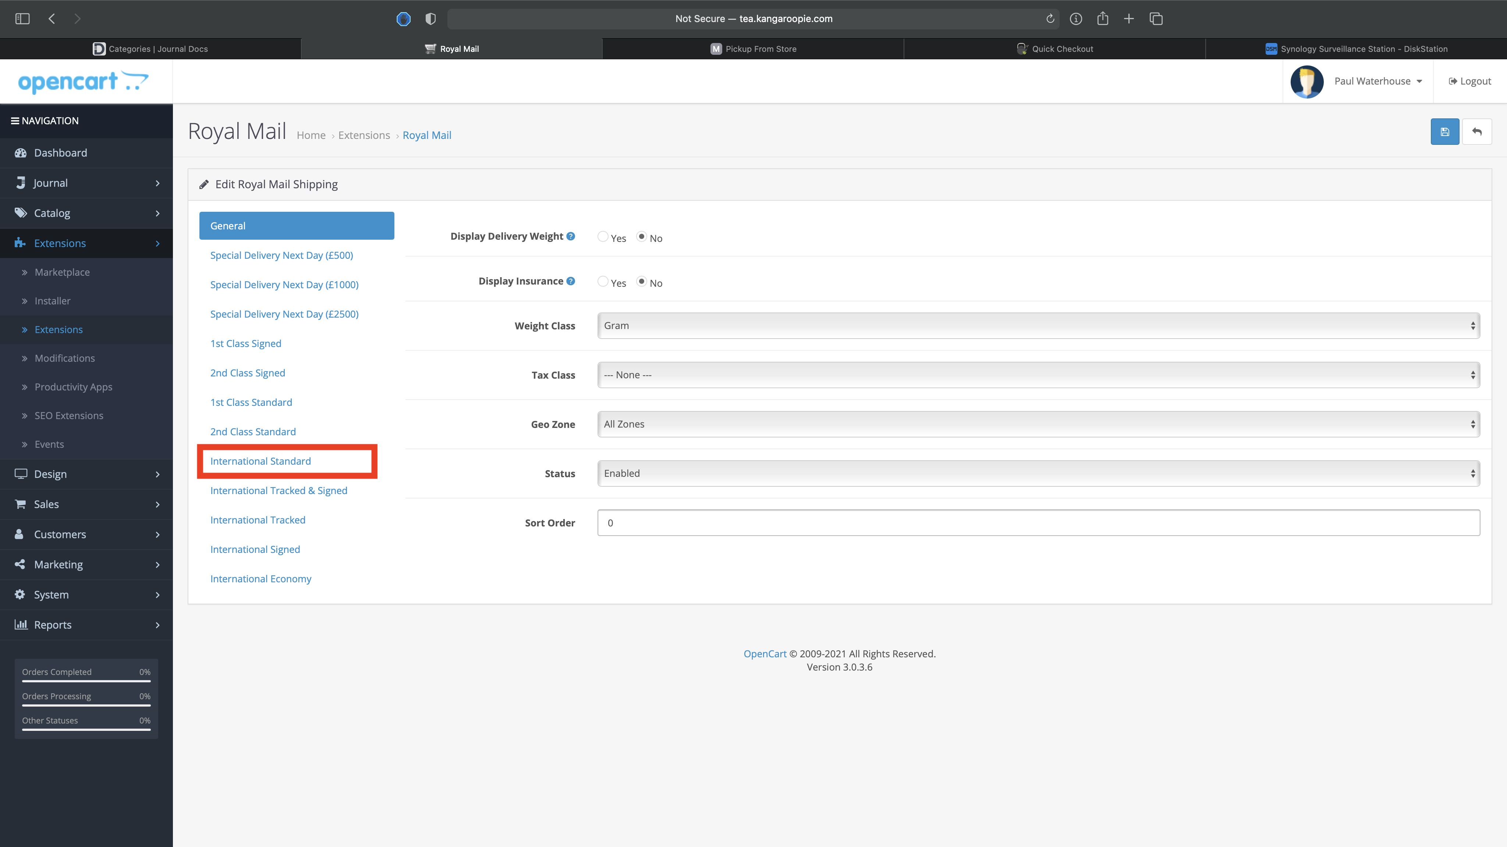Open the Geo Zone dropdown

(x=1038, y=424)
